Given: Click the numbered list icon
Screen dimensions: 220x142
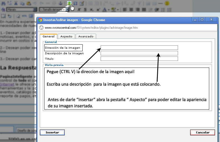Looking at the screenshot, I should [169, 9].
